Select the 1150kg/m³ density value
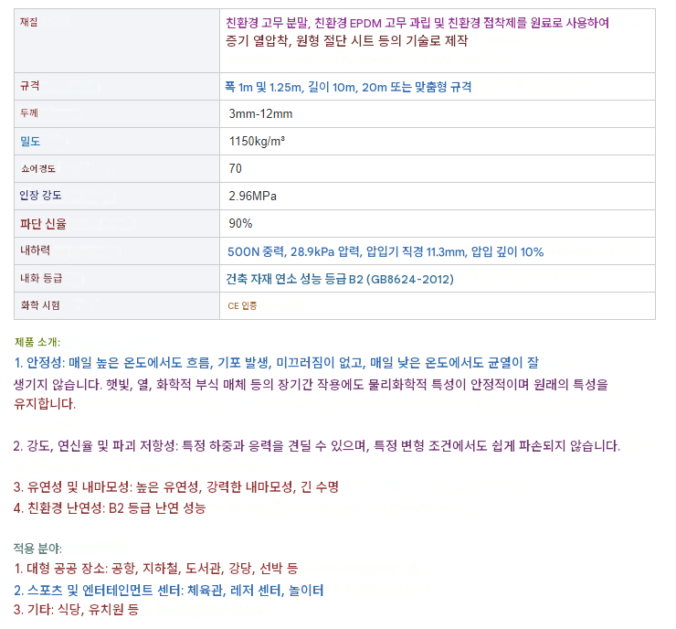The image size is (676, 629). click(x=257, y=141)
